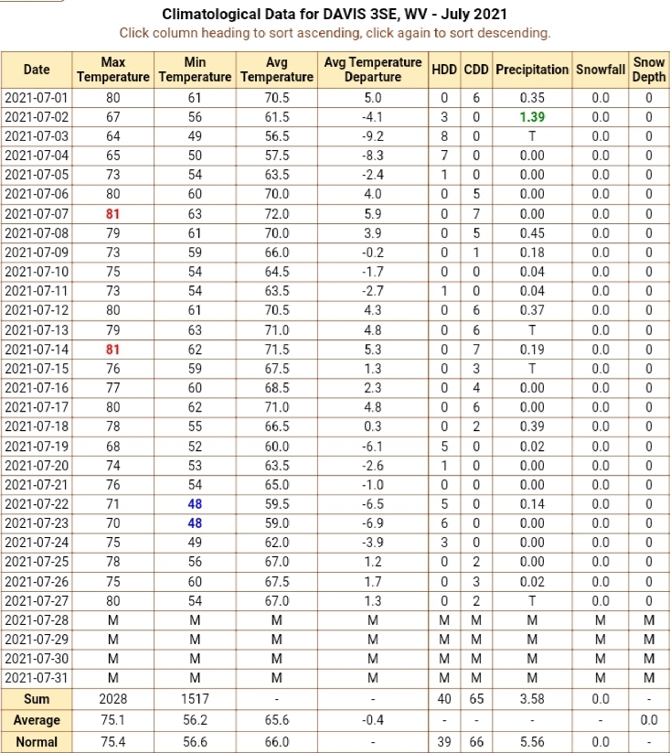Viewport: 670px width, 753px height.
Task: Click the 0.39 precipitation on 2021-07-18
Action: click(x=532, y=426)
